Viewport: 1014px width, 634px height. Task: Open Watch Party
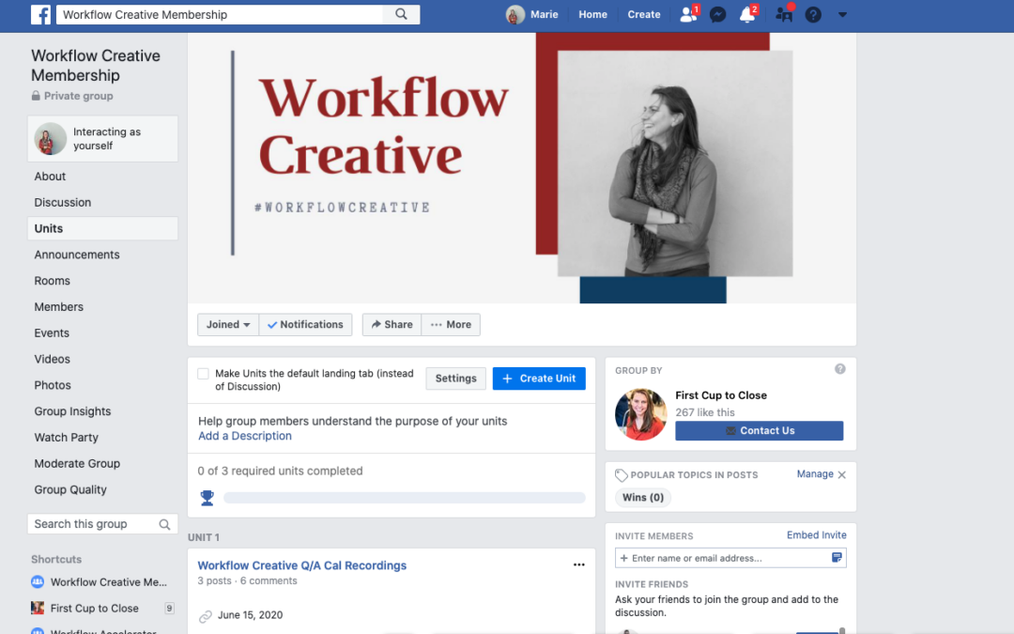click(x=66, y=438)
